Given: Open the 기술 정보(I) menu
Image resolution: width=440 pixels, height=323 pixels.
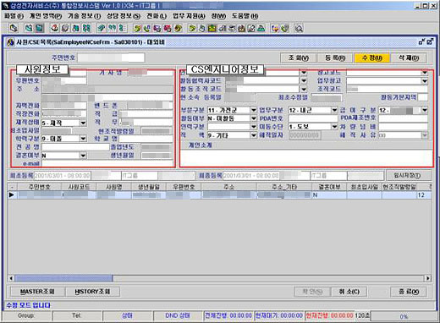Looking at the screenshot, I should pyautogui.click(x=84, y=16).
